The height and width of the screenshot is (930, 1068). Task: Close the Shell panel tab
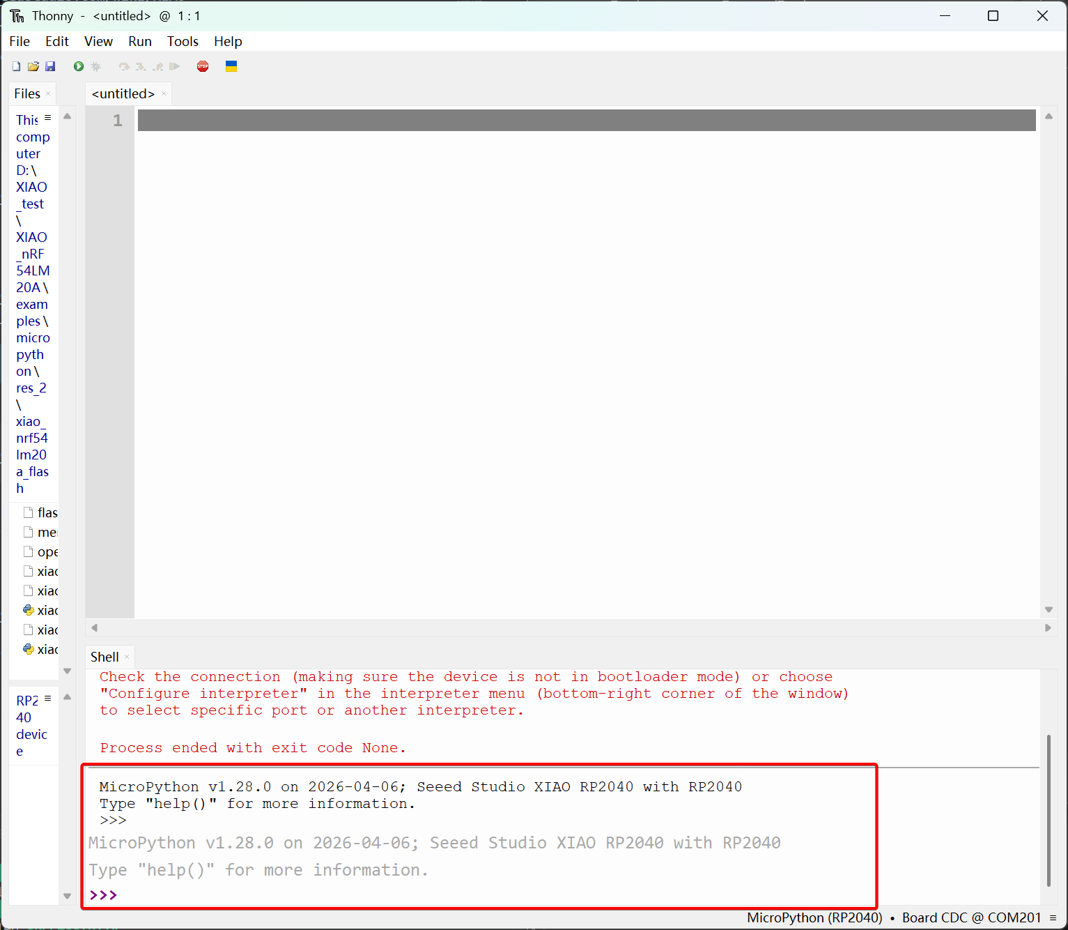click(127, 657)
